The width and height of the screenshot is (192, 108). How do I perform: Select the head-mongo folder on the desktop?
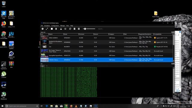[x=156, y=14]
